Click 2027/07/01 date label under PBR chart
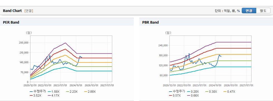 246,85
